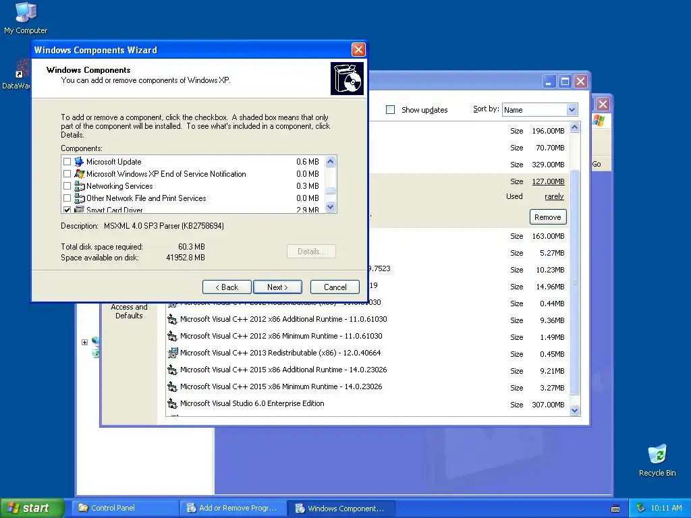Click the Back button in the wizard
Viewport: 691px width, 518px height.
[227, 287]
